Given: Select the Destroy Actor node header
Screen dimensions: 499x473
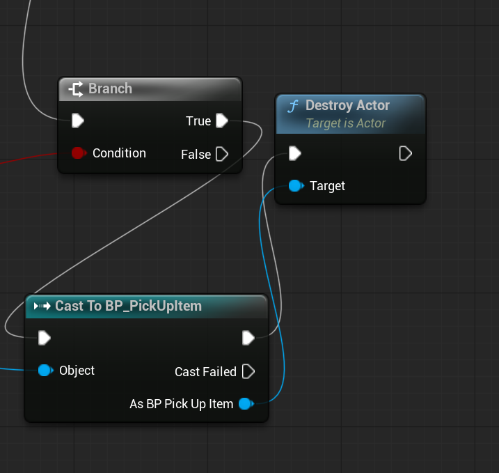Looking at the screenshot, I should coord(350,114).
